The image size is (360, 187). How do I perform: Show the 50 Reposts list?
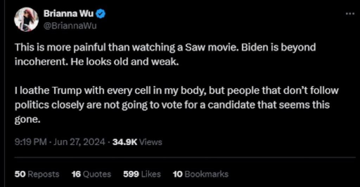tap(37, 174)
